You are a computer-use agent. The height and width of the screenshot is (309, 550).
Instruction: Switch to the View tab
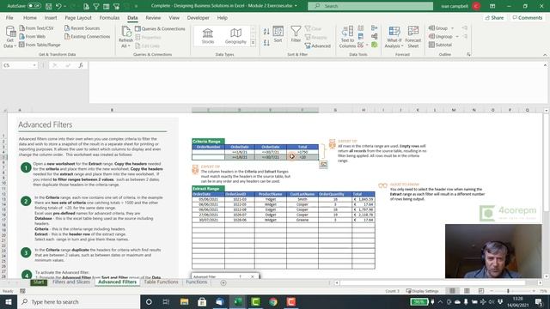coord(174,17)
